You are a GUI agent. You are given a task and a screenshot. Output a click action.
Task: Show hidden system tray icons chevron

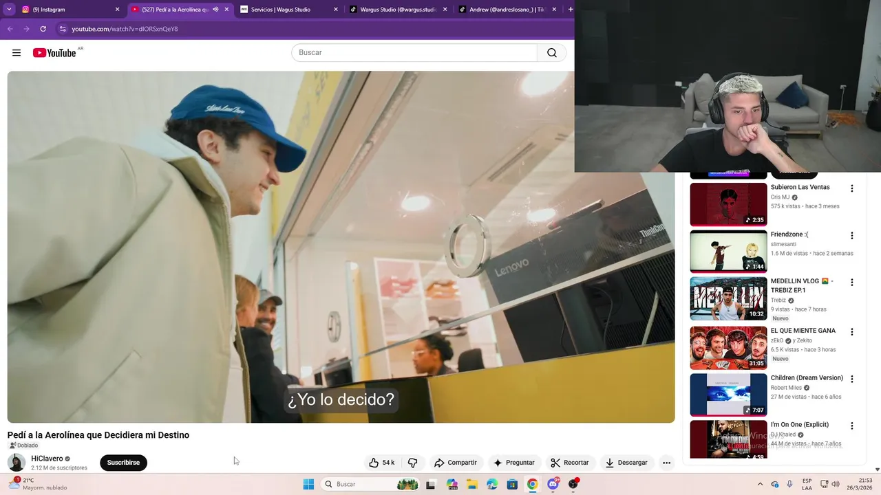click(760, 484)
